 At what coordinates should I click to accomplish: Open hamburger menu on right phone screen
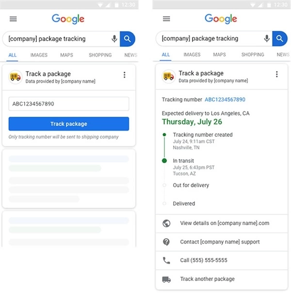166,19
